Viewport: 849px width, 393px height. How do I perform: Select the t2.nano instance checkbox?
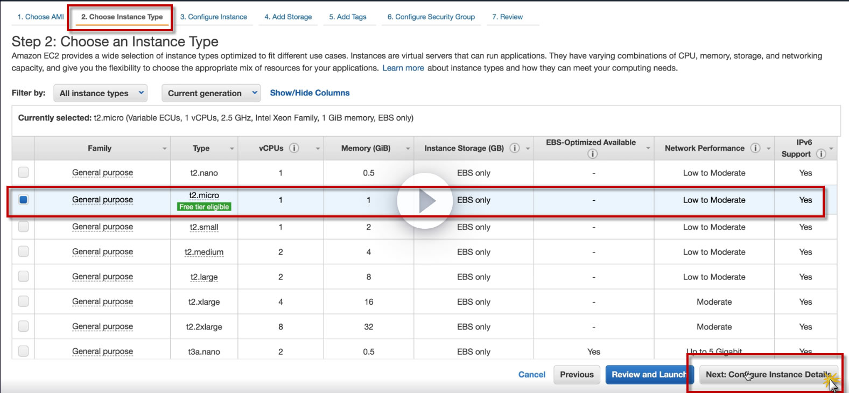coord(23,172)
